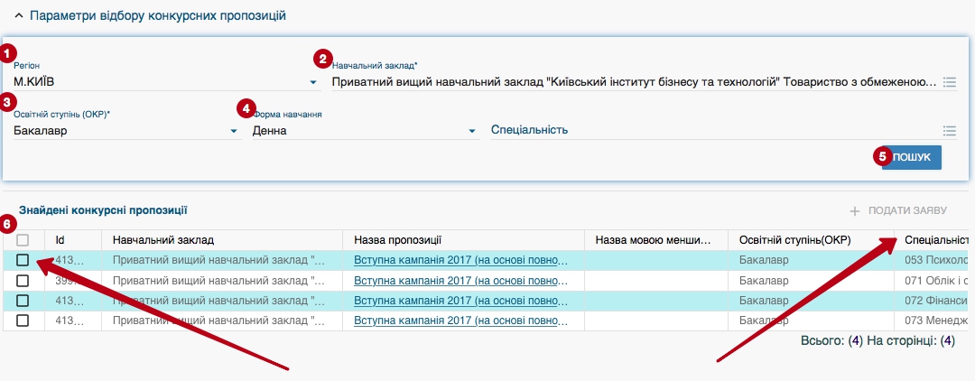This screenshot has height=381, width=975.
Task: Click the plus icon next to ПОДАТИ ЗАЯВУ
Action: coord(854,210)
